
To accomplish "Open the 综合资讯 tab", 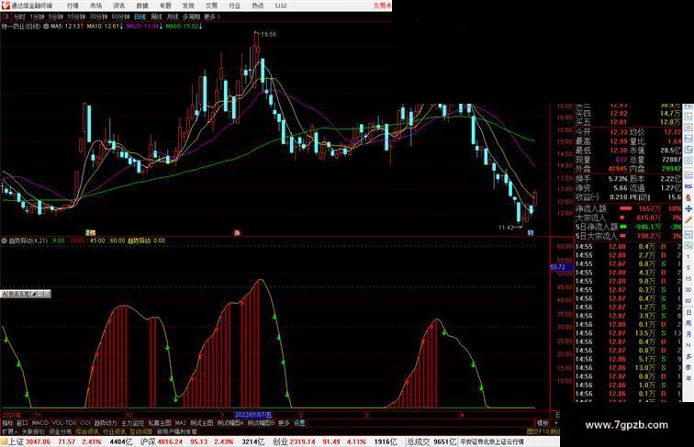I will [x=87, y=431].
